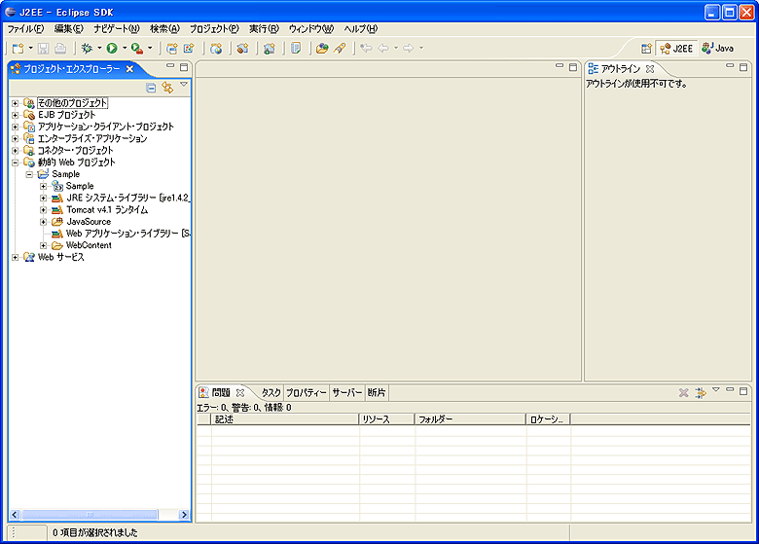The height and width of the screenshot is (544, 759).
Task: Open the 実行(R) menu
Action: [x=265, y=29]
